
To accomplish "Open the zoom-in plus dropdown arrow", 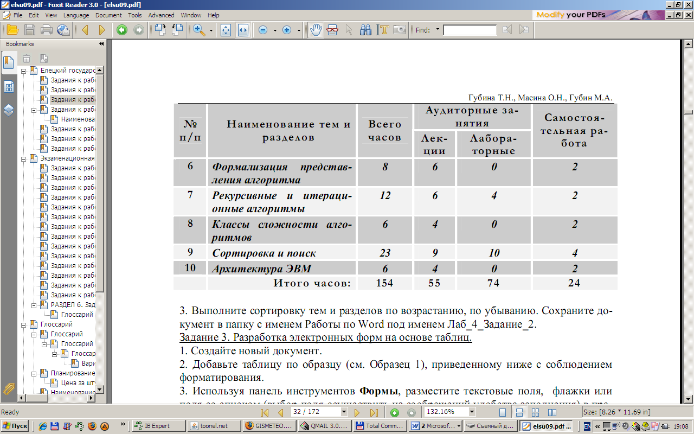I will [x=299, y=30].
